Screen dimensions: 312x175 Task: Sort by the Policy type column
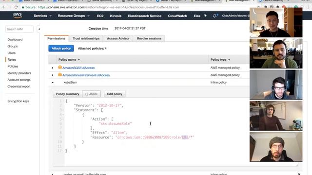tap(220, 60)
